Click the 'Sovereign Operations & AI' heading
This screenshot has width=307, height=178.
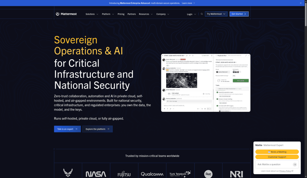(x=88, y=45)
